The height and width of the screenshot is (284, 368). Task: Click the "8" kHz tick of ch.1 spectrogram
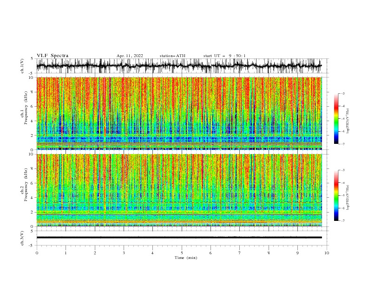click(33, 92)
